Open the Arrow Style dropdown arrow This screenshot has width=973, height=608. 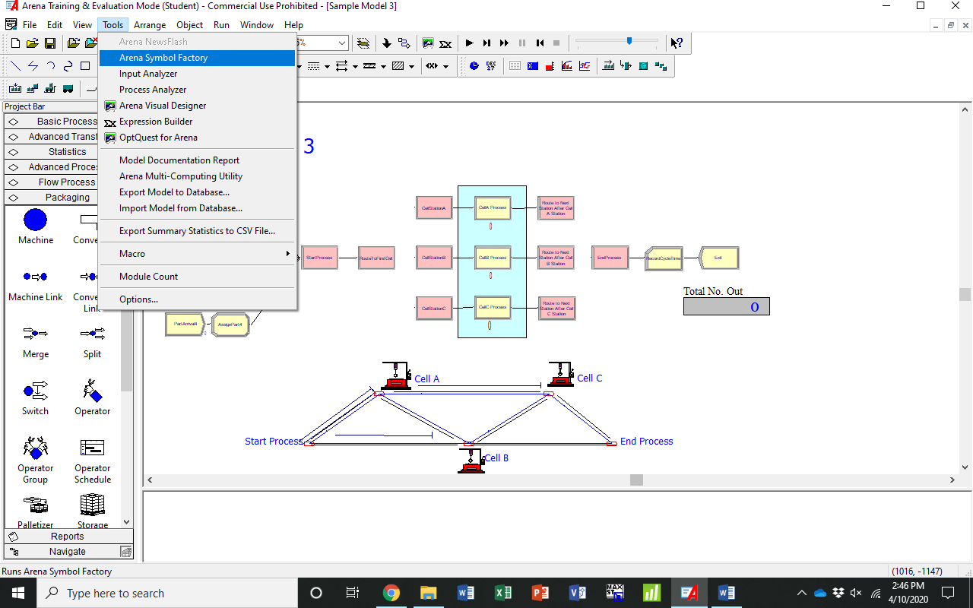click(x=355, y=67)
